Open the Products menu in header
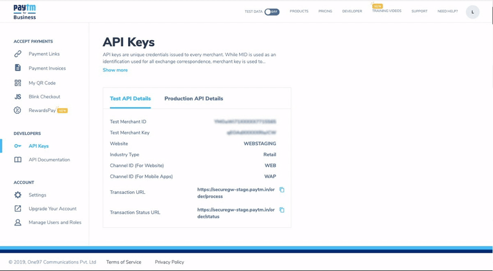Viewport: 493px width, 271px height. 299,12
